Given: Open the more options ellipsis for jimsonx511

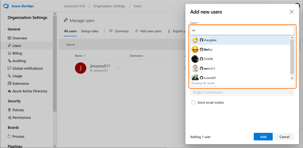Looking at the screenshot, I should [120, 68].
